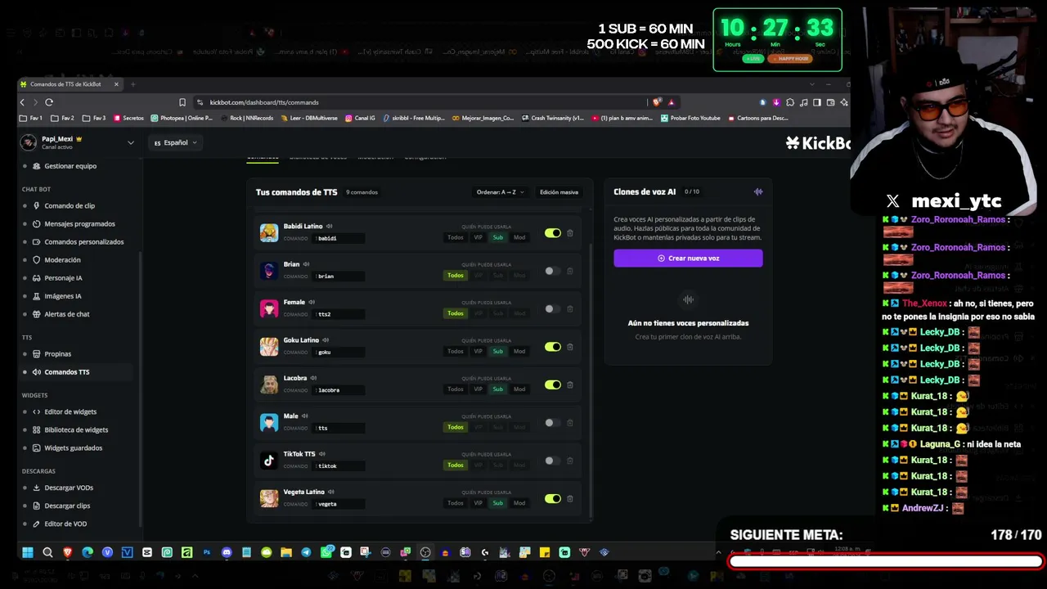
Task: Open Discord from the taskbar
Action: click(227, 552)
